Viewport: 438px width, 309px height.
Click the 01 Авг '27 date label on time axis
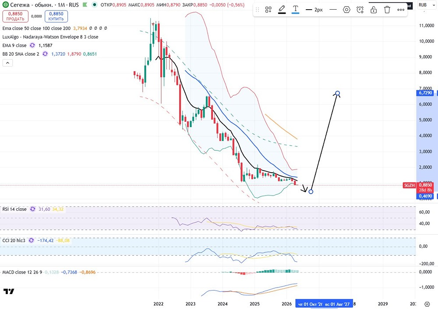[337, 304]
